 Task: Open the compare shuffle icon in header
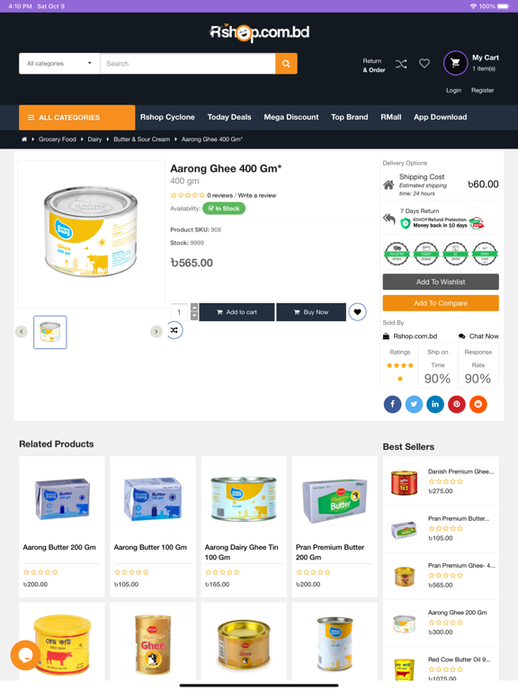(x=401, y=65)
